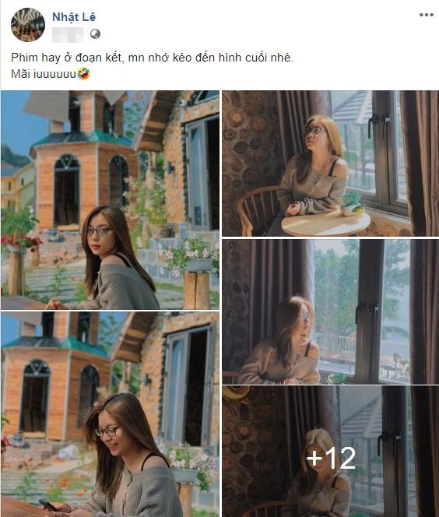Click the blurred post timestamp
The width and height of the screenshot is (439, 517).
tap(68, 34)
